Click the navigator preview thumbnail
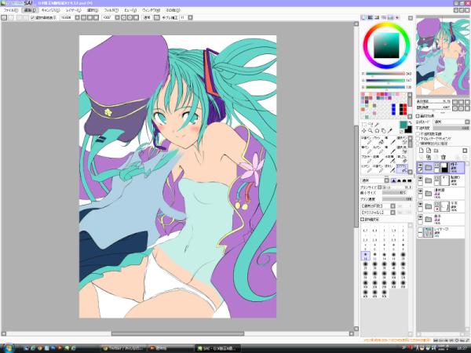 [443, 56]
